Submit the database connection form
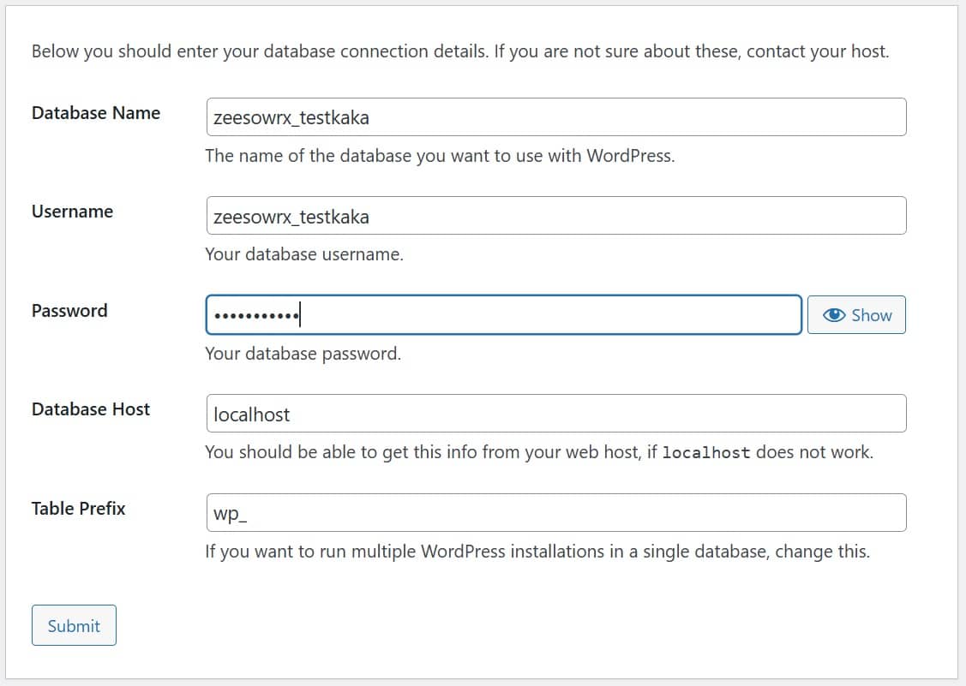Image resolution: width=966 pixels, height=686 pixels. 74,625
